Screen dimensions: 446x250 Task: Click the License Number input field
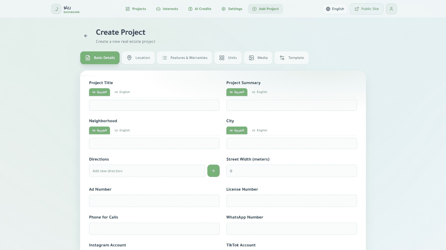(x=292, y=201)
